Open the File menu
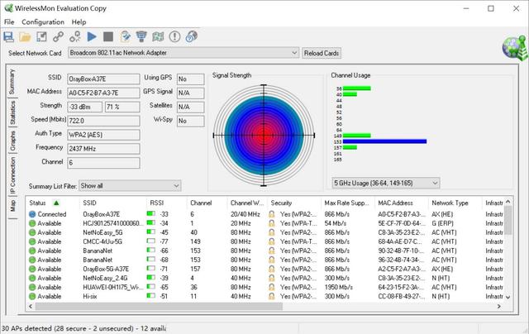Image resolution: width=529 pixels, height=334 pixels. (x=9, y=21)
